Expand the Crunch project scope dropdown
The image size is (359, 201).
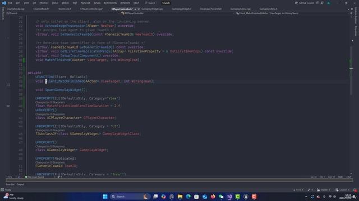119,13
